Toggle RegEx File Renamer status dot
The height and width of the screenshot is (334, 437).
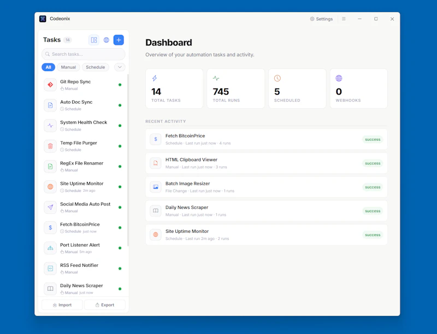(120, 166)
